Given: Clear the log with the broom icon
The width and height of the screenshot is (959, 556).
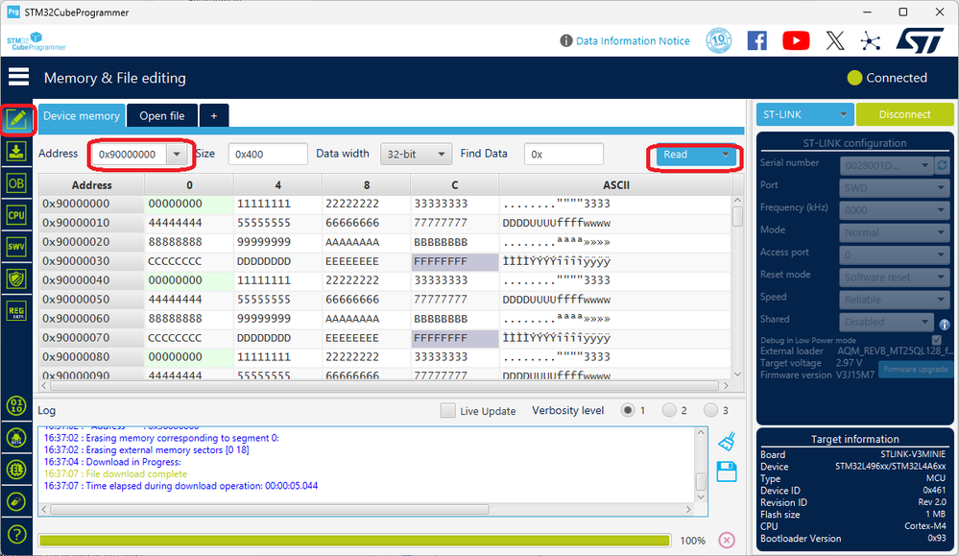Looking at the screenshot, I should tap(727, 442).
